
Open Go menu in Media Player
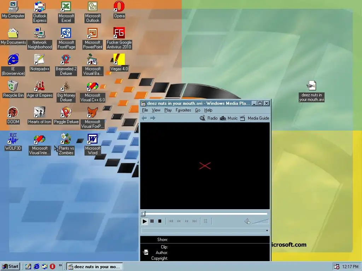(198, 110)
